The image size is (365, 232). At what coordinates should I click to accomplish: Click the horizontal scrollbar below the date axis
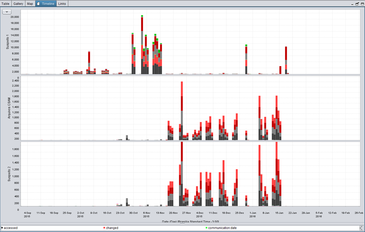[x=182, y=223]
